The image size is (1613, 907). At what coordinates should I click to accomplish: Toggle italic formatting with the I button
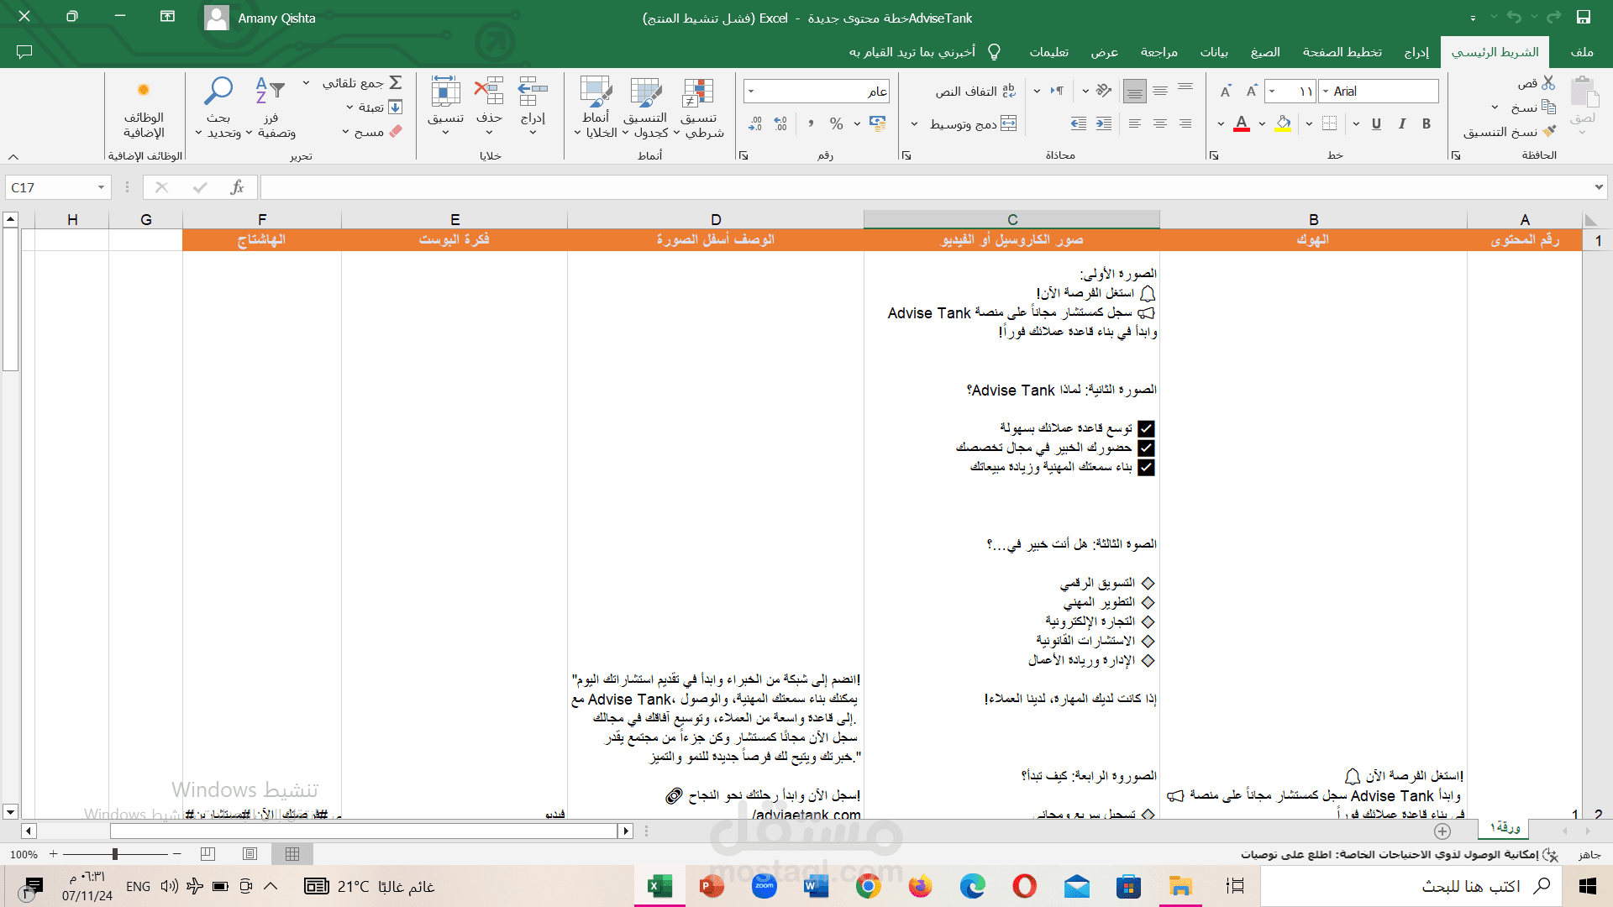tap(1401, 124)
